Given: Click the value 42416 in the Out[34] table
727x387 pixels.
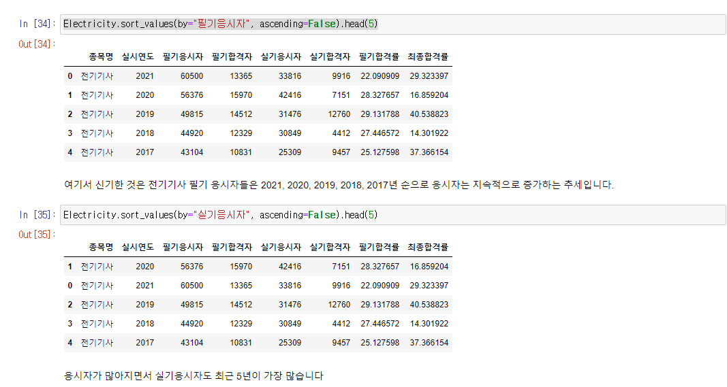Looking at the screenshot, I should tap(290, 95).
